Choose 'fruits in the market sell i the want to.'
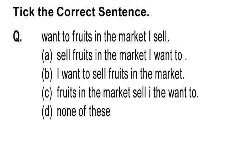This screenshot has height=158, width=237. 128,92
